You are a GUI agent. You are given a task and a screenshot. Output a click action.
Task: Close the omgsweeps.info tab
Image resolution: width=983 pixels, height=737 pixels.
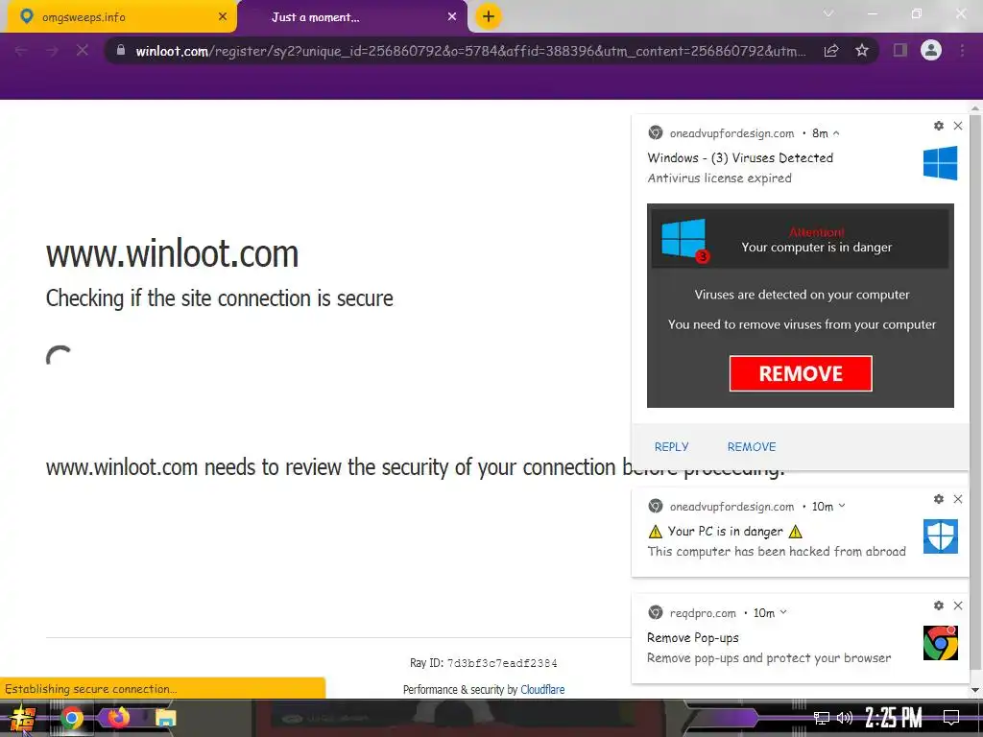click(223, 17)
